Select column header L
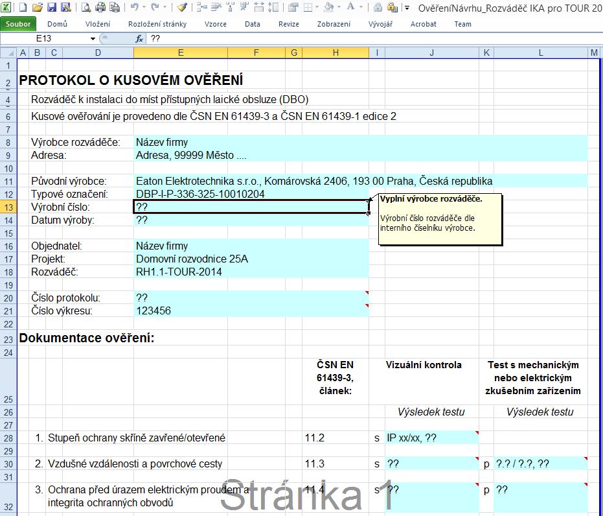This screenshot has width=603, height=516. pyautogui.click(x=541, y=53)
